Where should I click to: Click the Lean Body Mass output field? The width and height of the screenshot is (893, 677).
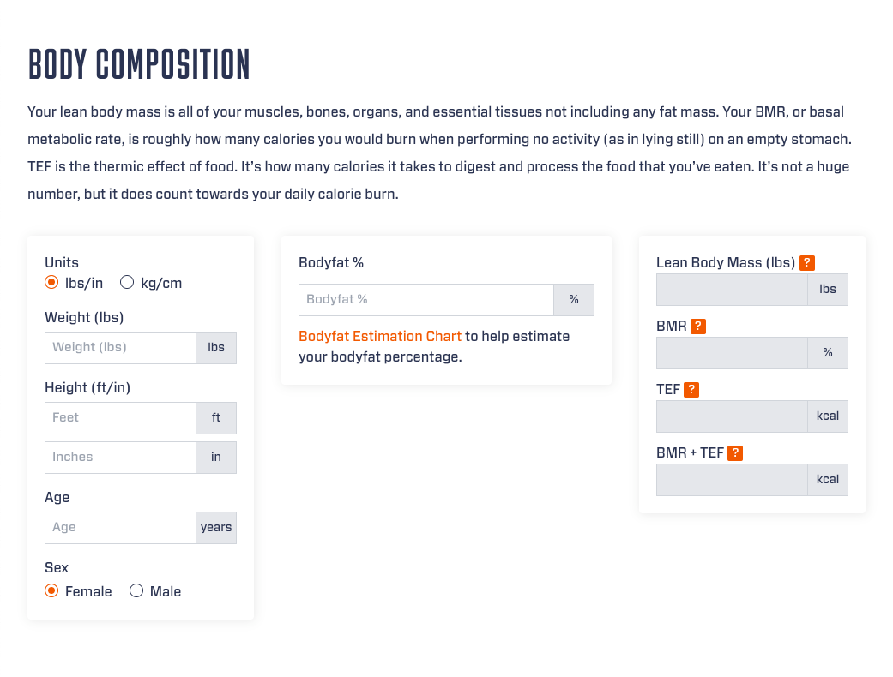(x=732, y=290)
